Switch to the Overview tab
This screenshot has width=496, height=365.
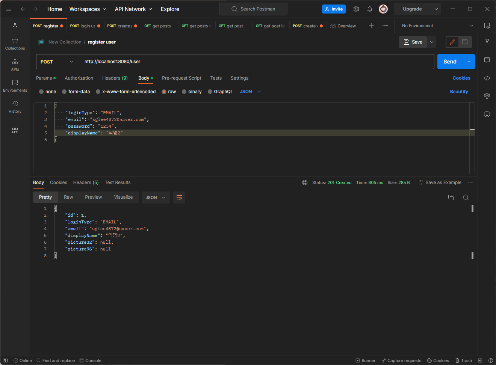343,26
